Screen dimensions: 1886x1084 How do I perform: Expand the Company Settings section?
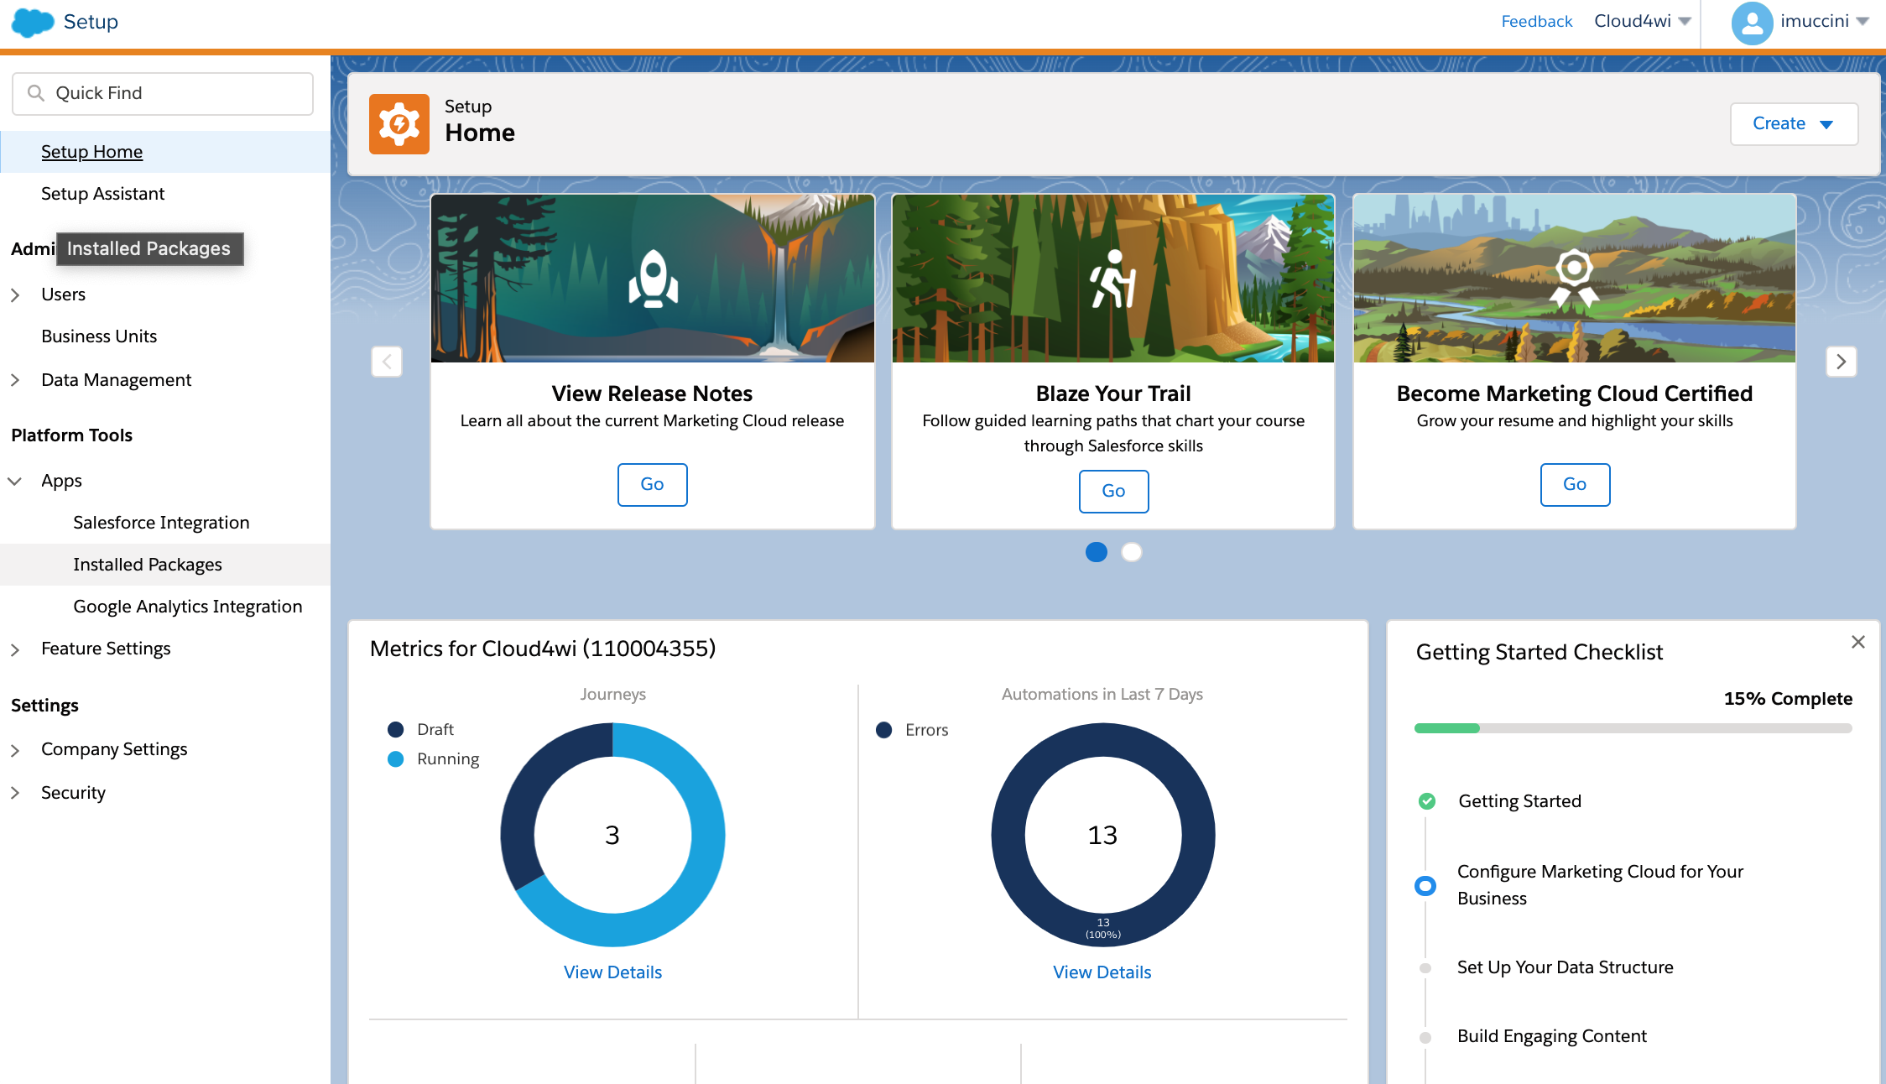point(15,750)
